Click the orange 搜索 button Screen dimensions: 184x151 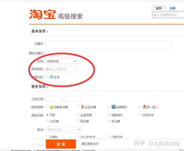tap(61, 144)
